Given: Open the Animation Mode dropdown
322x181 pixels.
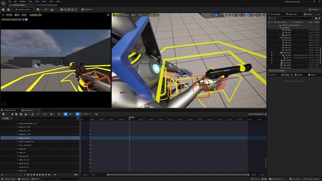Looking at the screenshot, I should click(x=23, y=10).
